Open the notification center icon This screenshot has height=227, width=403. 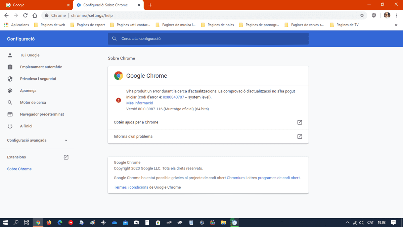(x=393, y=222)
